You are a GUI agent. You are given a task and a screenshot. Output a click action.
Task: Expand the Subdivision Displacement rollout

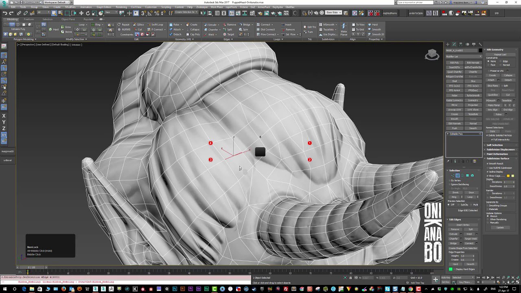point(501,149)
